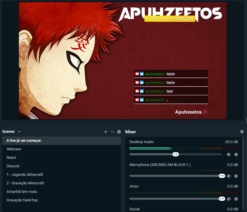
Task: Click Aviso source label
Action: pyautogui.click(x=134, y=186)
